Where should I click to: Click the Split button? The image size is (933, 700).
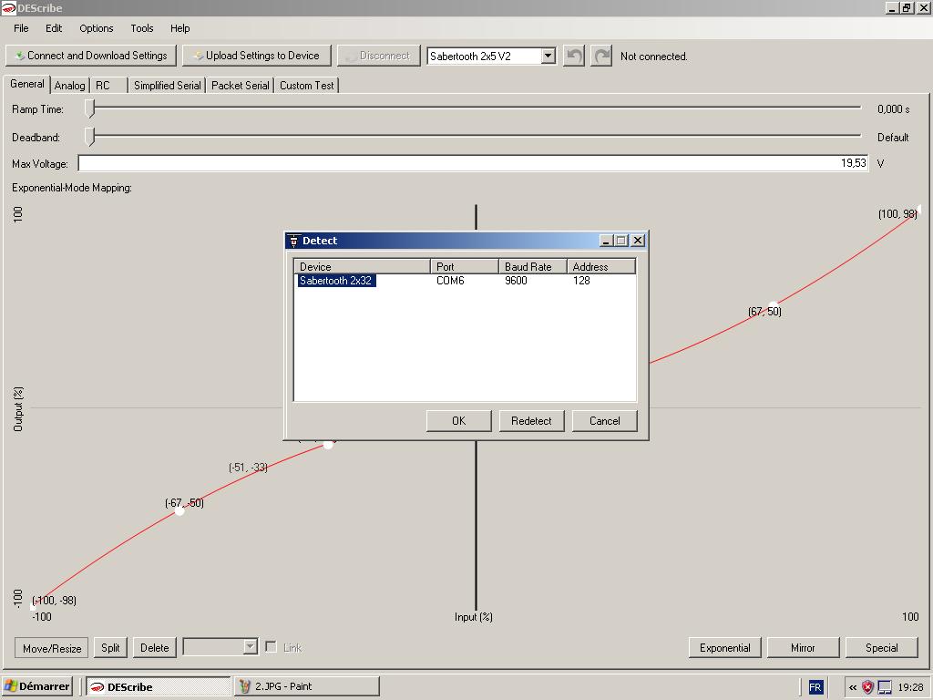[110, 648]
